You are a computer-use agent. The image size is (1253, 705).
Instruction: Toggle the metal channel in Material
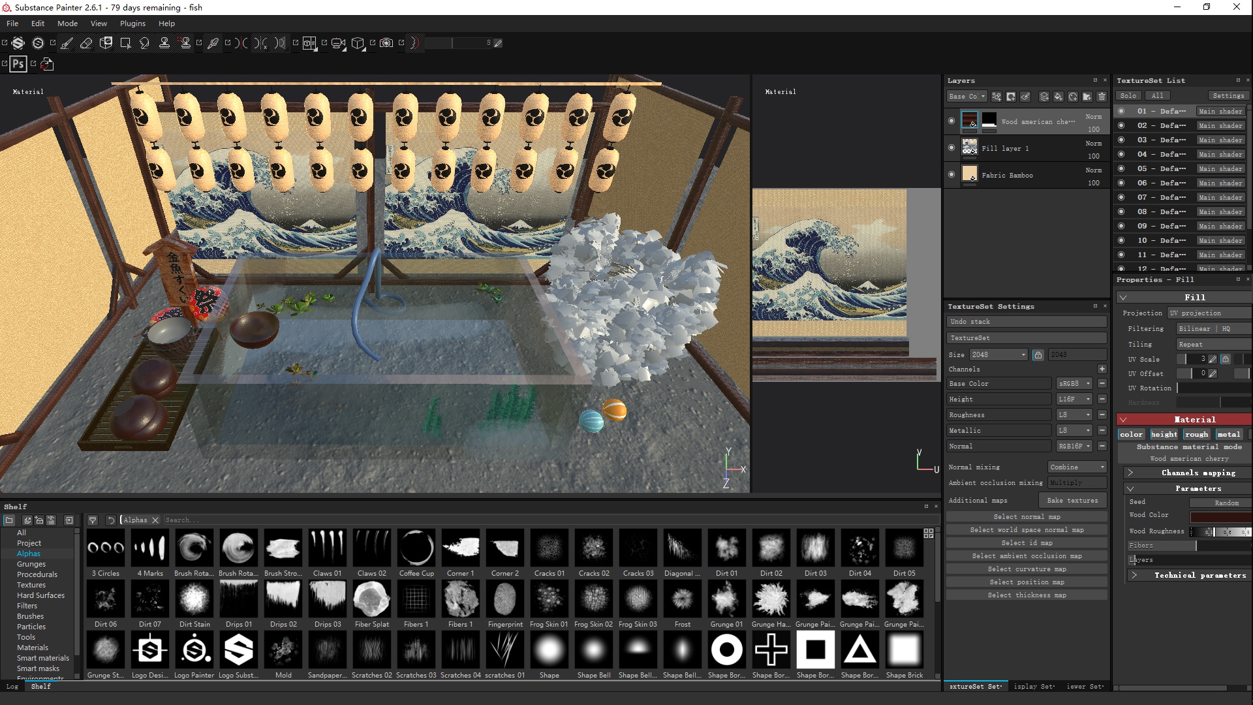tap(1229, 435)
